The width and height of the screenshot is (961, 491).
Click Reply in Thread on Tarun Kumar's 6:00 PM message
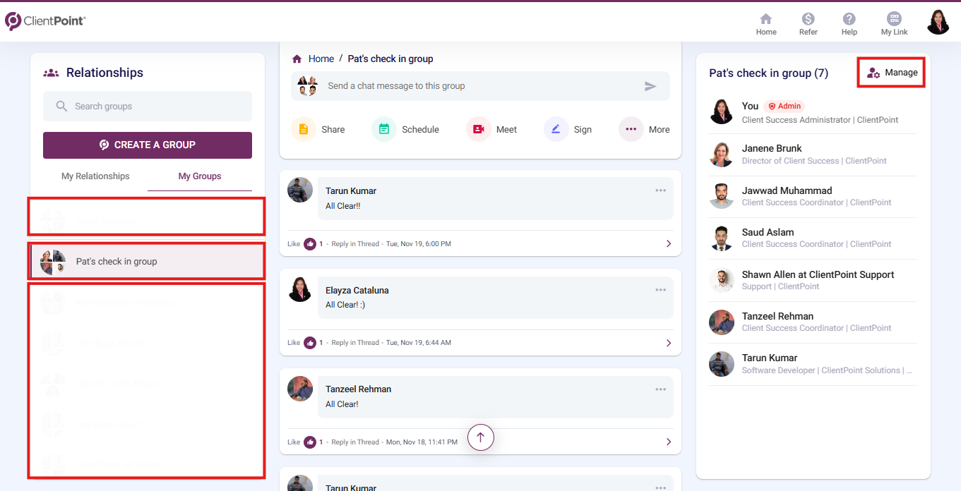point(355,244)
